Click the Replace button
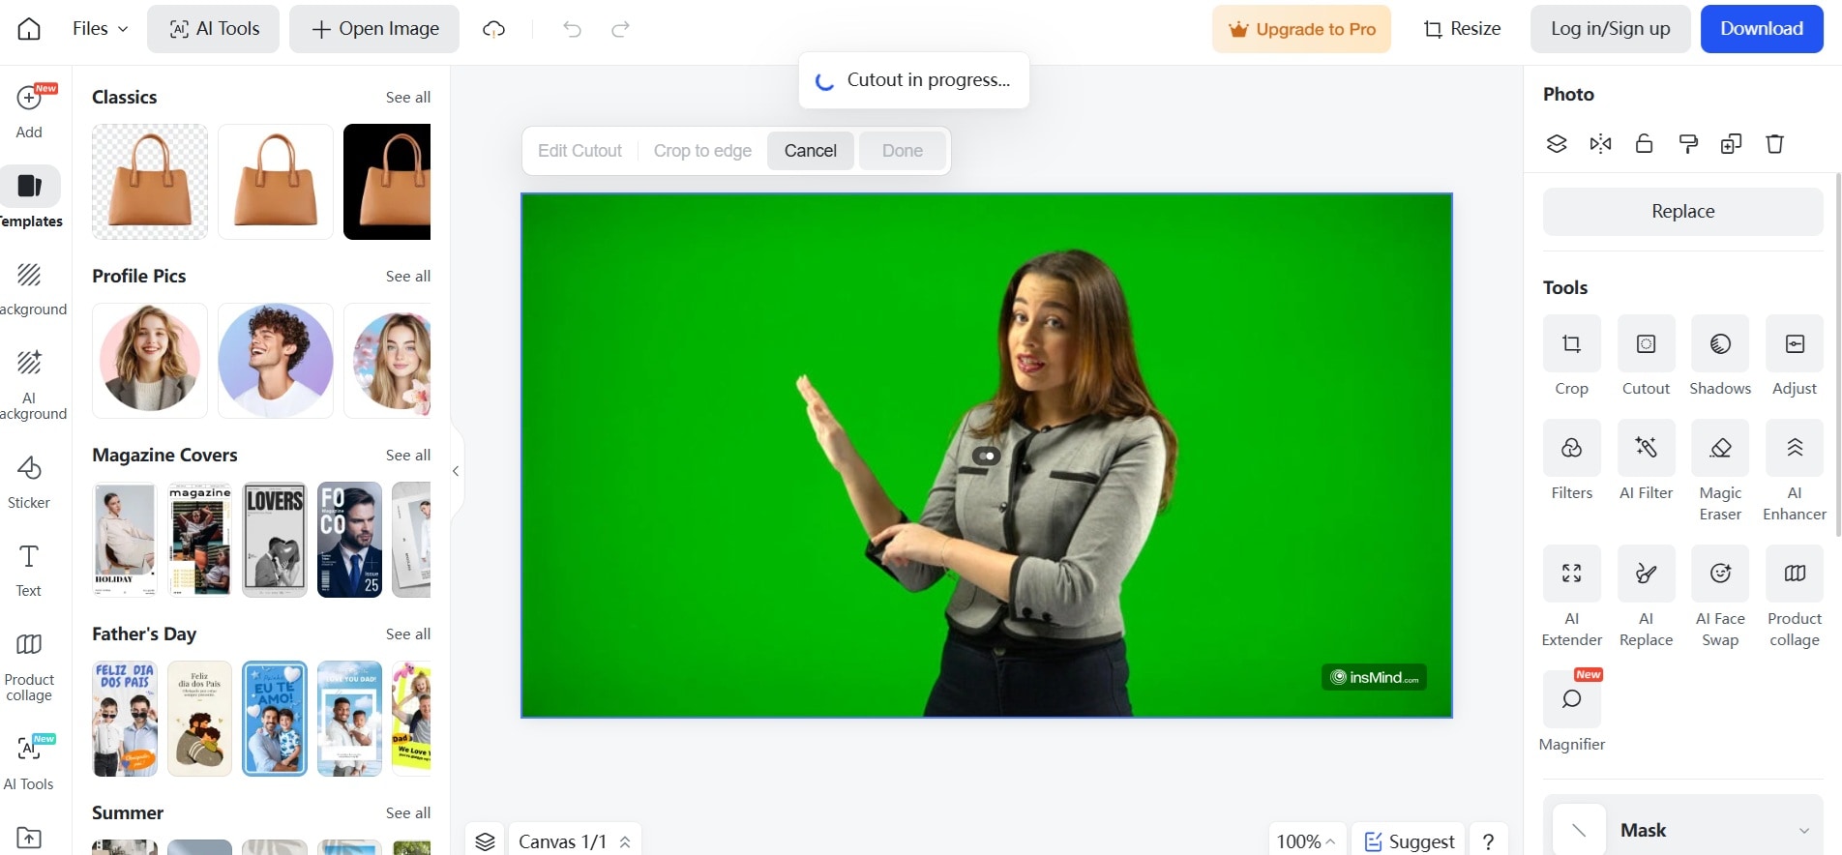1842x855 pixels. coord(1683,211)
